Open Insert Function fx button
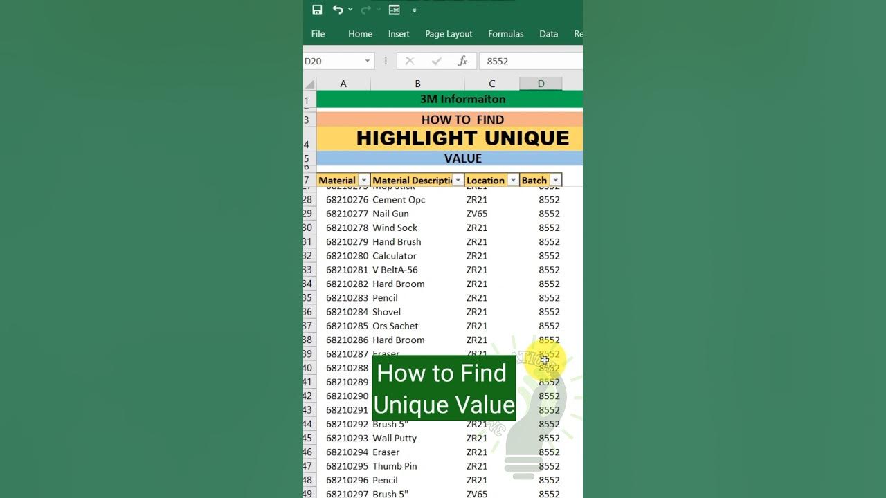Image resolution: width=886 pixels, height=498 pixels. point(463,61)
